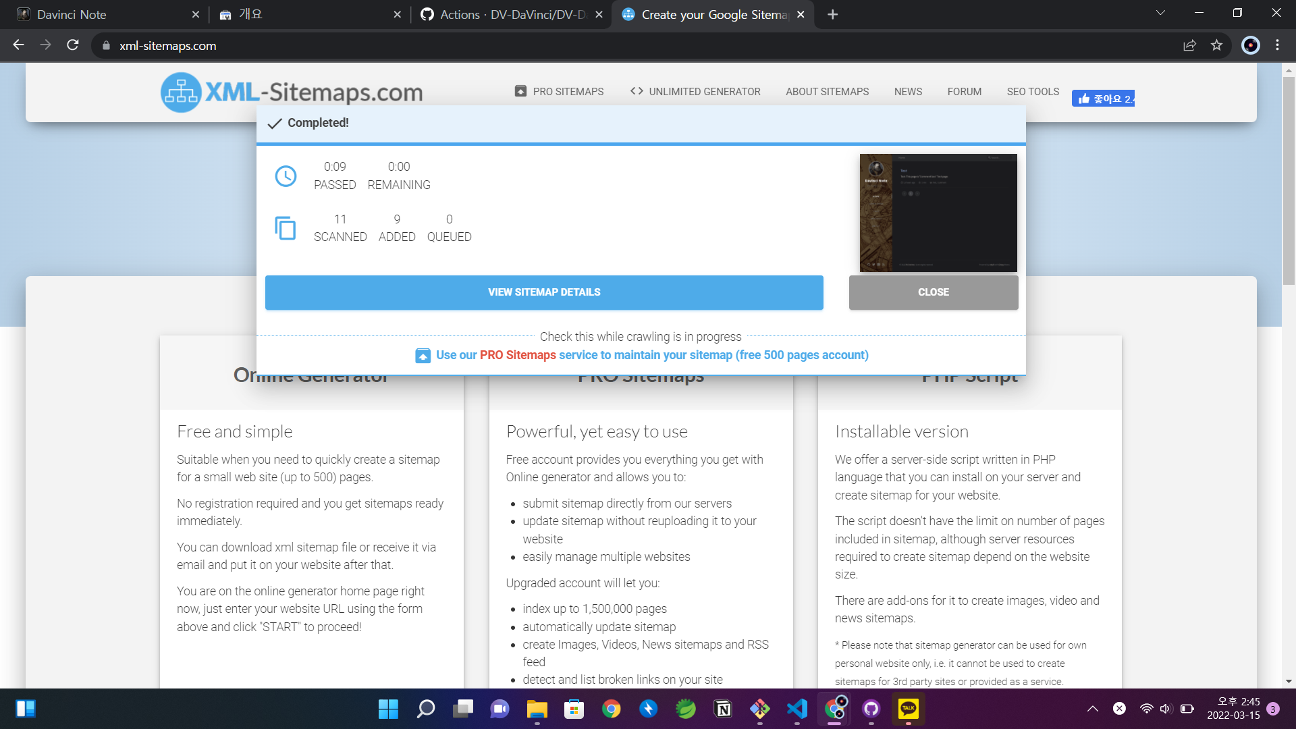Click the XML-Sitemaps.com logo icon
The height and width of the screenshot is (729, 1296).
(x=181, y=92)
